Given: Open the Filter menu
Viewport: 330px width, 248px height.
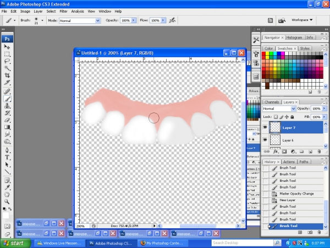Looking at the screenshot, I should 63,11.
